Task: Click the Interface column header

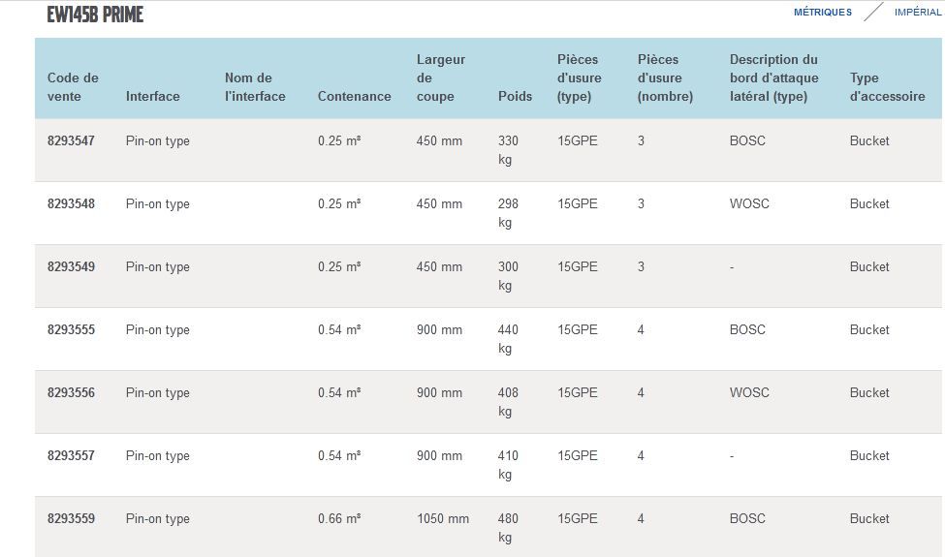Action: coord(152,96)
